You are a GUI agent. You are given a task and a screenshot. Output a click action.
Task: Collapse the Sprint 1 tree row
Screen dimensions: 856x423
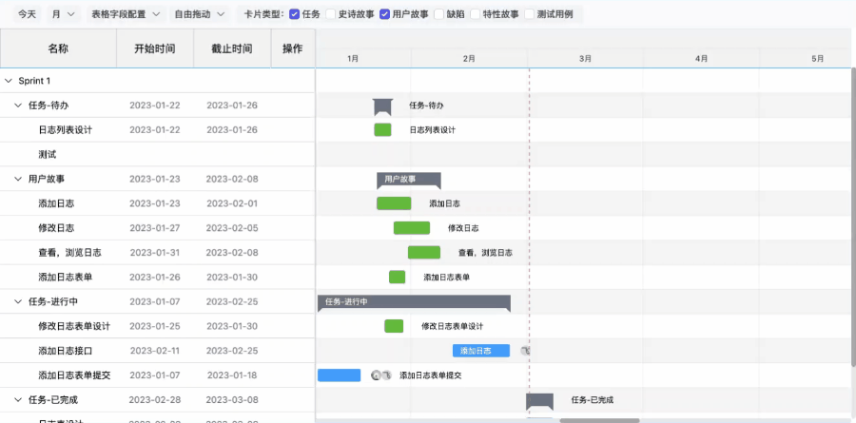pos(9,81)
